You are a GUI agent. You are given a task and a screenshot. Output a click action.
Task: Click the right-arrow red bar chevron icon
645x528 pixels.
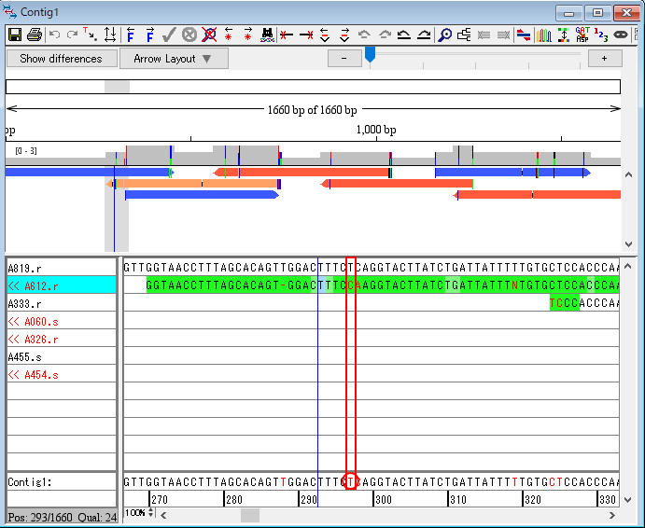pyautogui.click(x=344, y=35)
